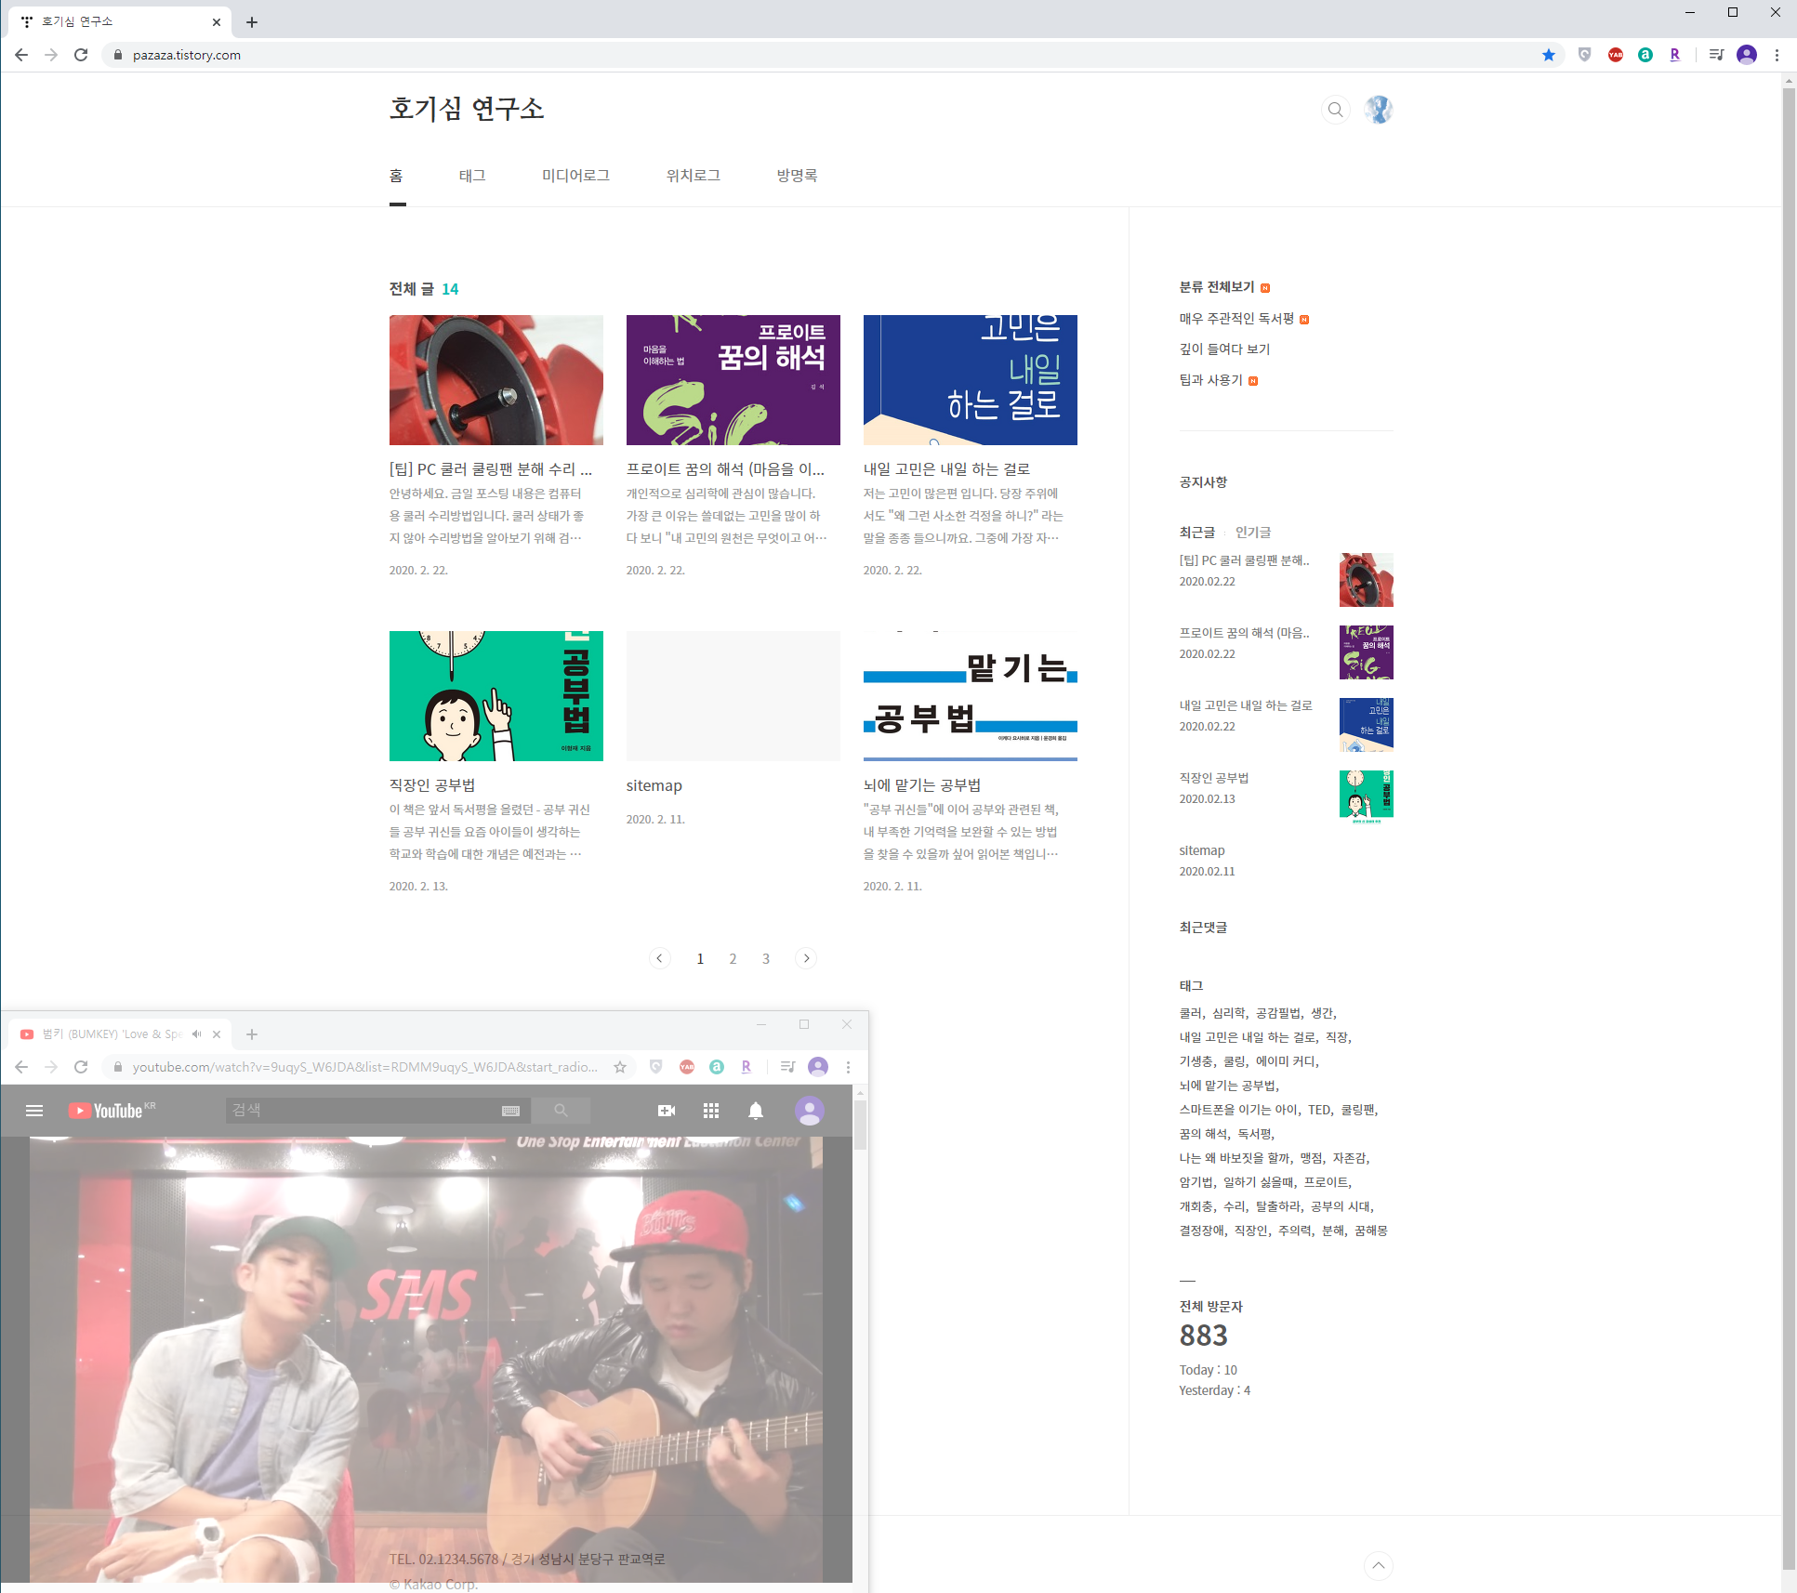Viewport: 1797px width, 1593px height.
Task: Open post 뇌에 맡기는 공부법
Action: (x=922, y=785)
